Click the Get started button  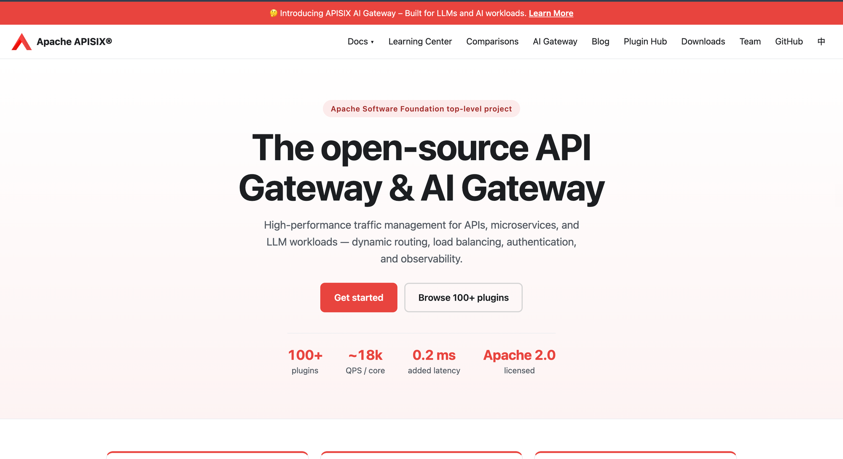pyautogui.click(x=359, y=297)
